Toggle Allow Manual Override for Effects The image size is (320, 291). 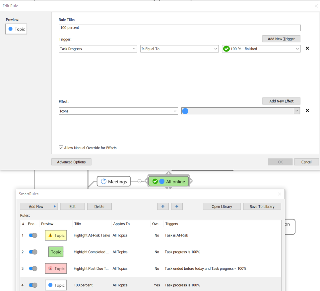tap(61, 148)
